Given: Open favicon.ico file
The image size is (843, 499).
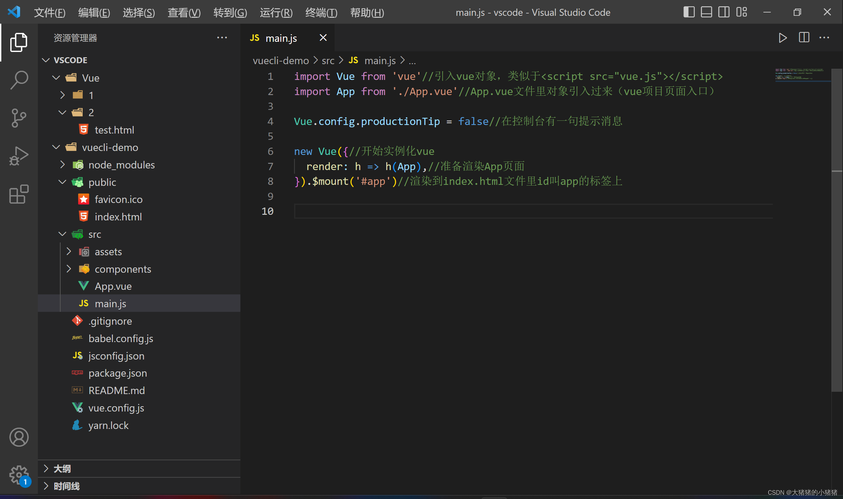Looking at the screenshot, I should click(139, 199).
